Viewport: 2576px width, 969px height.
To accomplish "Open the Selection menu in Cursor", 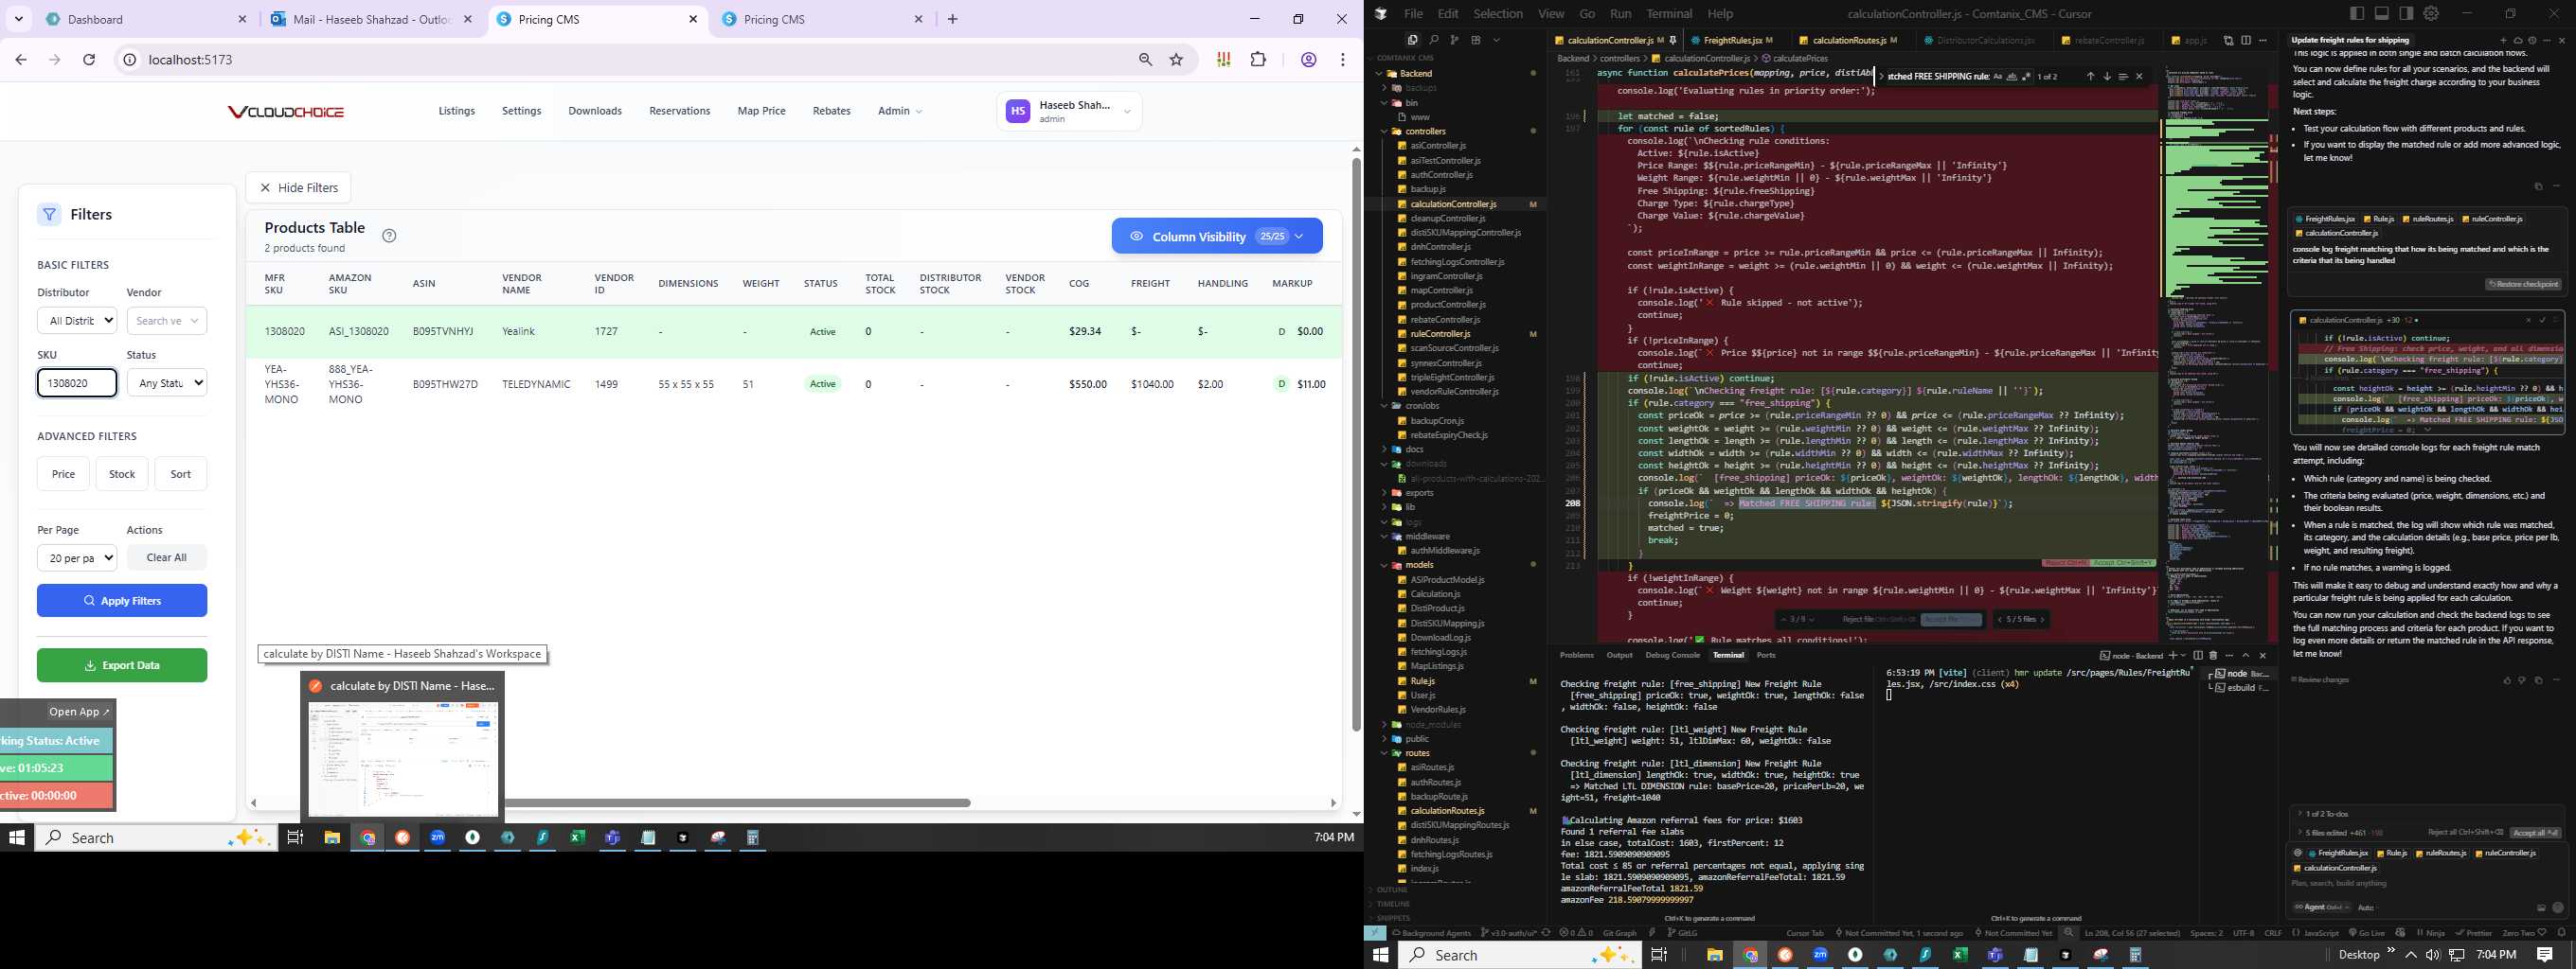I will (x=1498, y=14).
